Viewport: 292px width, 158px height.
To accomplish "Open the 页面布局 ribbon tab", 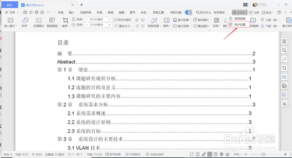I will 86,13.
